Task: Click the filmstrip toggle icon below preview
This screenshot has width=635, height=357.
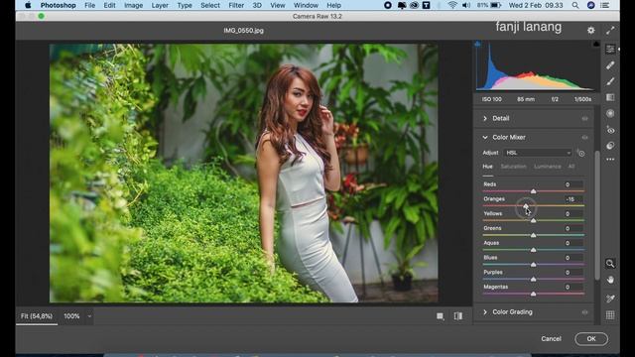Action: pyautogui.click(x=441, y=316)
